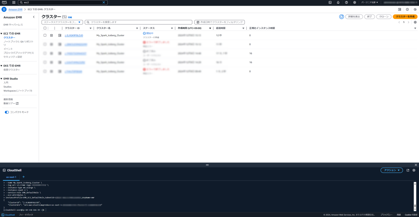Clear the top search box with X
Screen dimensions: 419x217
[x=103, y=2]
